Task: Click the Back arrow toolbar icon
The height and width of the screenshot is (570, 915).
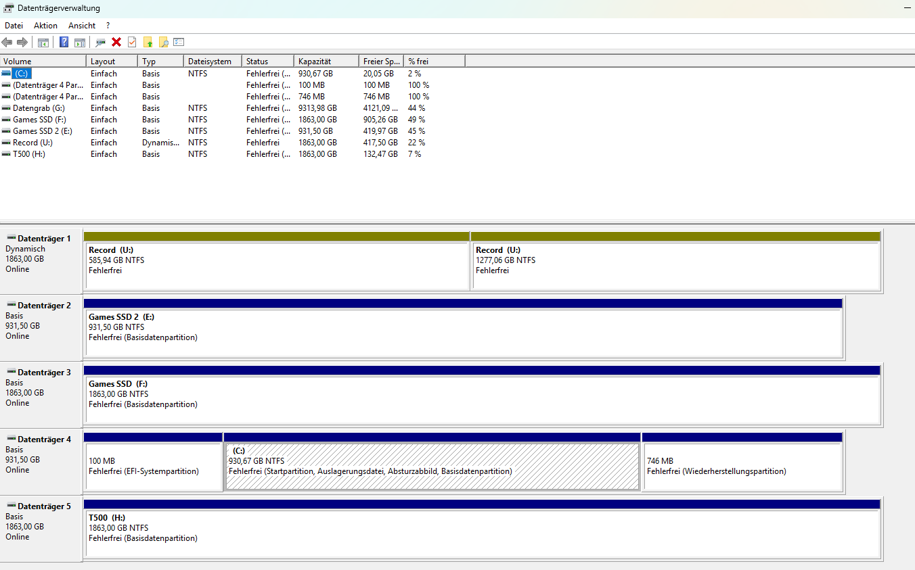Action: pyautogui.click(x=7, y=42)
